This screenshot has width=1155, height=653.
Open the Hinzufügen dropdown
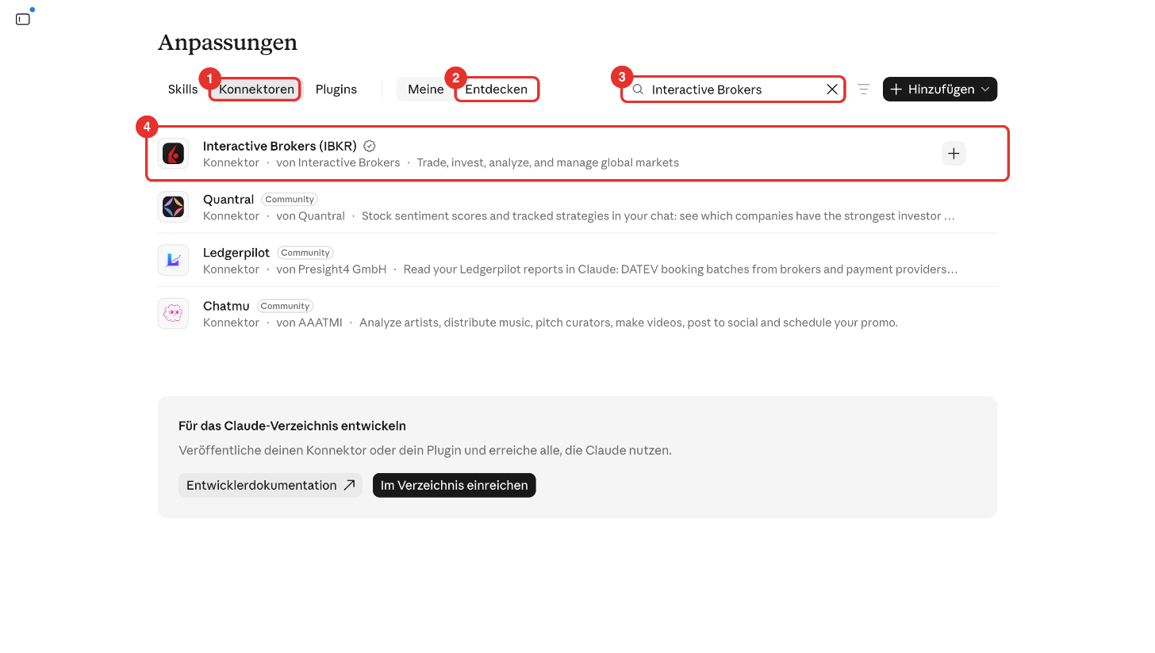coord(940,90)
